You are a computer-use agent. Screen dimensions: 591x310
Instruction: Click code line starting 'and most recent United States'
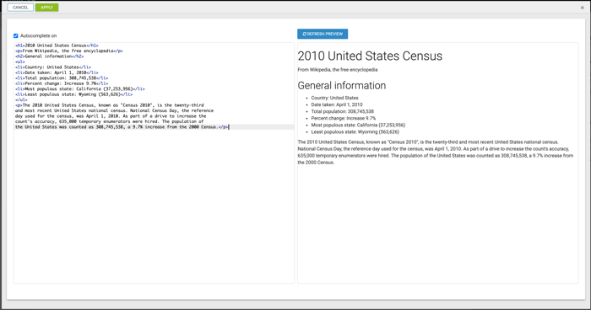[x=114, y=110]
